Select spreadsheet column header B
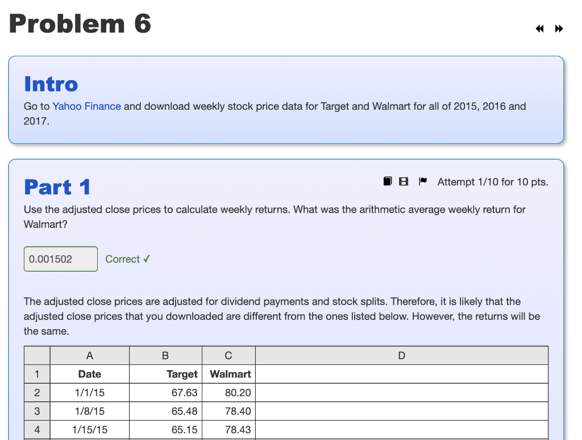 pos(165,355)
